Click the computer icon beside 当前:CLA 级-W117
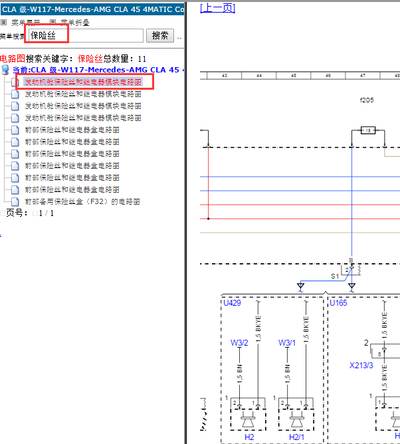This screenshot has width=400, height=444. [5, 70]
